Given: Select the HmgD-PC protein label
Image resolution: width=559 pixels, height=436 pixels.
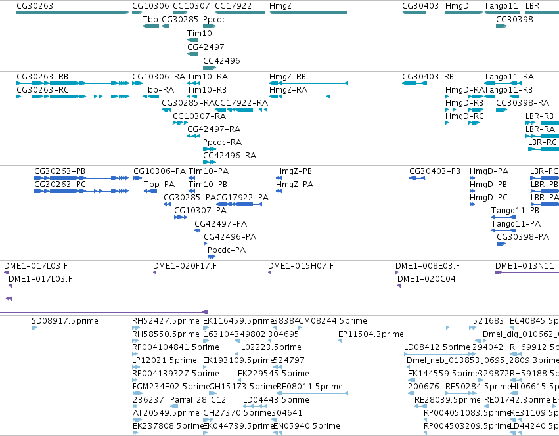Looking at the screenshot, I should [489, 198].
